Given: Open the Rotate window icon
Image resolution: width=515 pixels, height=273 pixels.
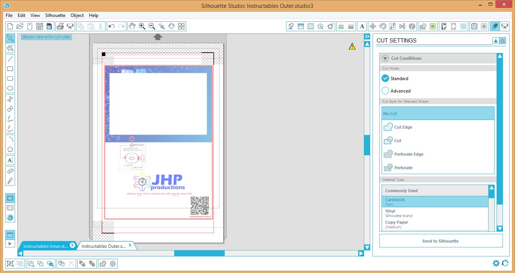Looking at the screenshot, I should click(383, 26).
